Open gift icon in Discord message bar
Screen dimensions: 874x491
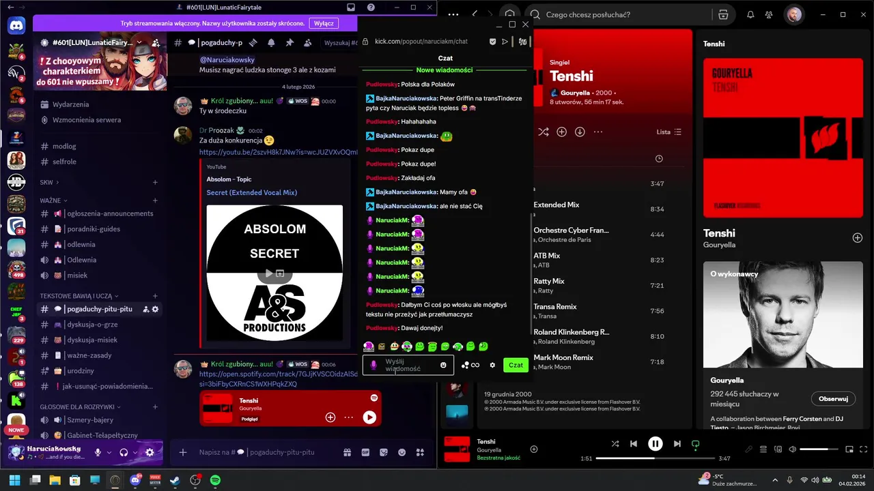click(x=347, y=452)
